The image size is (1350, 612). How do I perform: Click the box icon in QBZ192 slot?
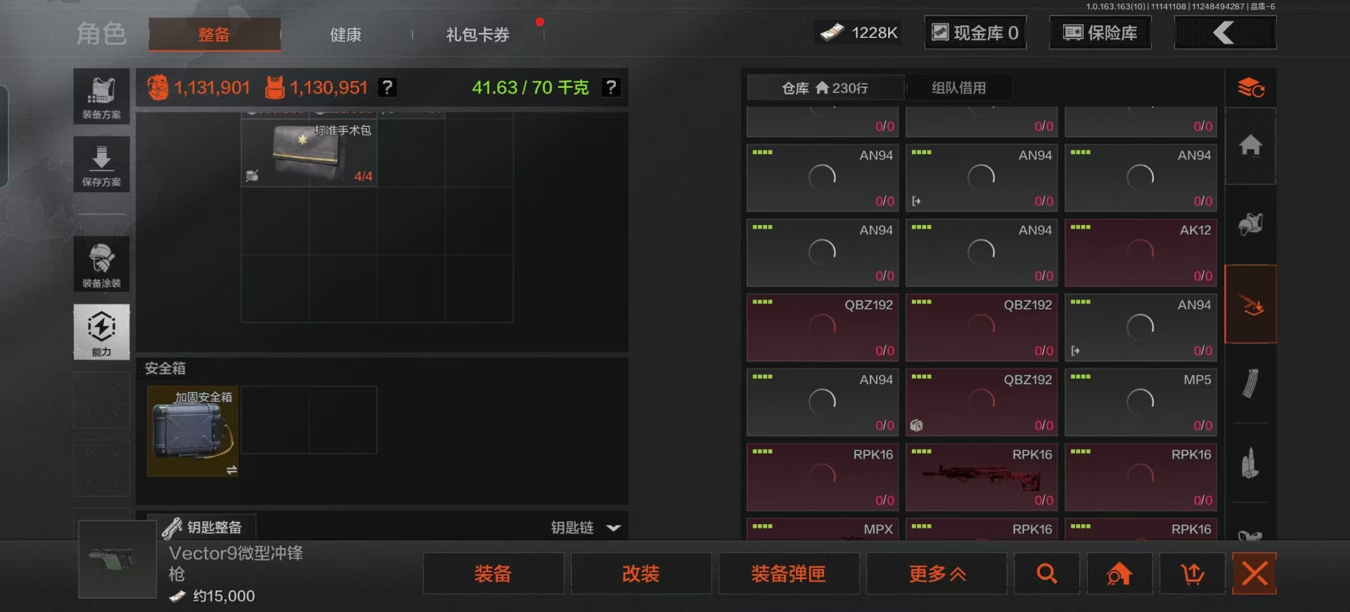(916, 425)
